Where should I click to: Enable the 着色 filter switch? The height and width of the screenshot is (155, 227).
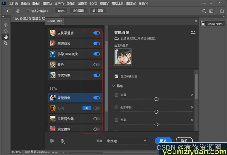coord(96,64)
